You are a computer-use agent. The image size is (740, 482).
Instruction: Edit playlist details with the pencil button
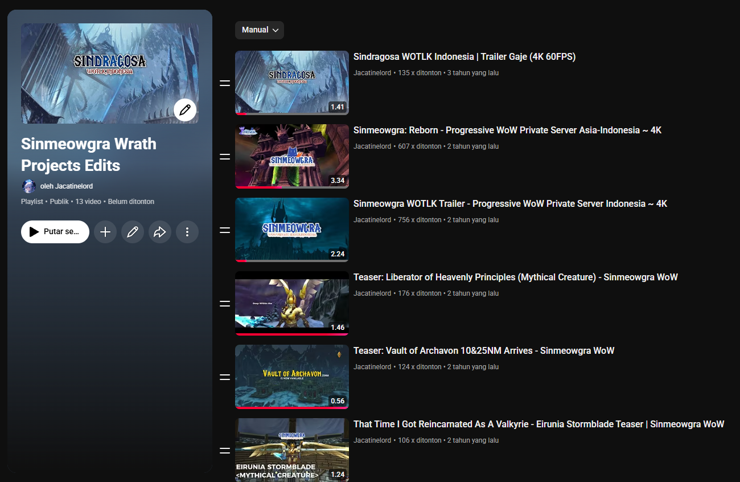click(133, 232)
